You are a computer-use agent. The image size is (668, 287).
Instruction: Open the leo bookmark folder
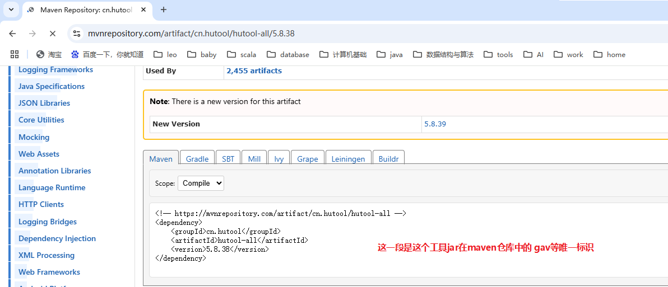[165, 54]
